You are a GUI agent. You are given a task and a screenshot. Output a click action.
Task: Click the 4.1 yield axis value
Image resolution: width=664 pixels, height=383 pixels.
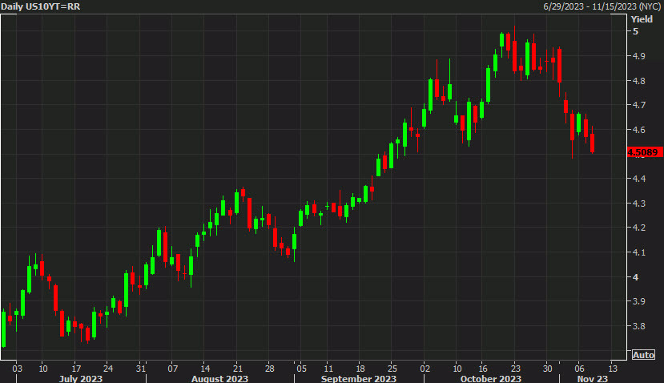click(638, 252)
